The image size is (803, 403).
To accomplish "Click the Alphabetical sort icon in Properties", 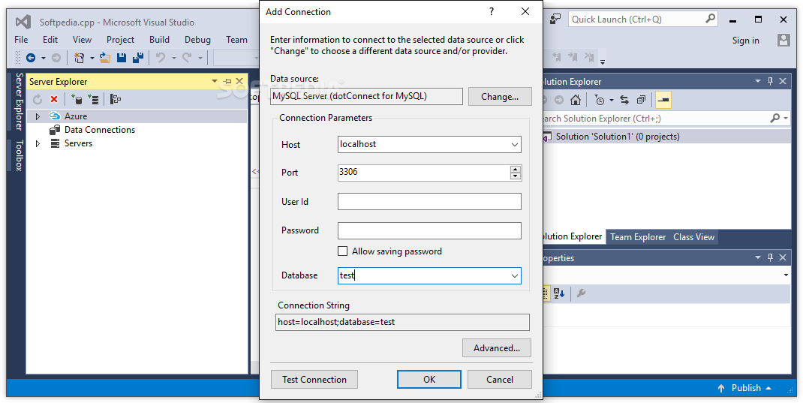I will click(558, 293).
